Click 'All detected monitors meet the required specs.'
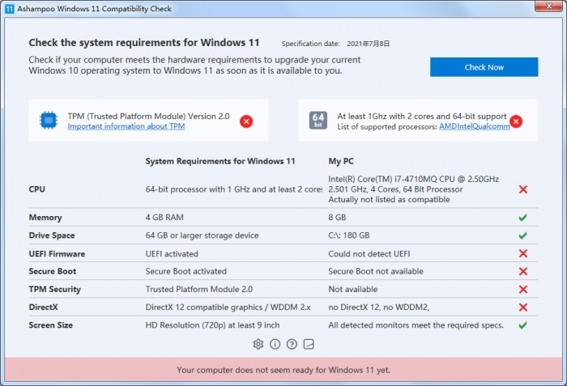 (416, 325)
